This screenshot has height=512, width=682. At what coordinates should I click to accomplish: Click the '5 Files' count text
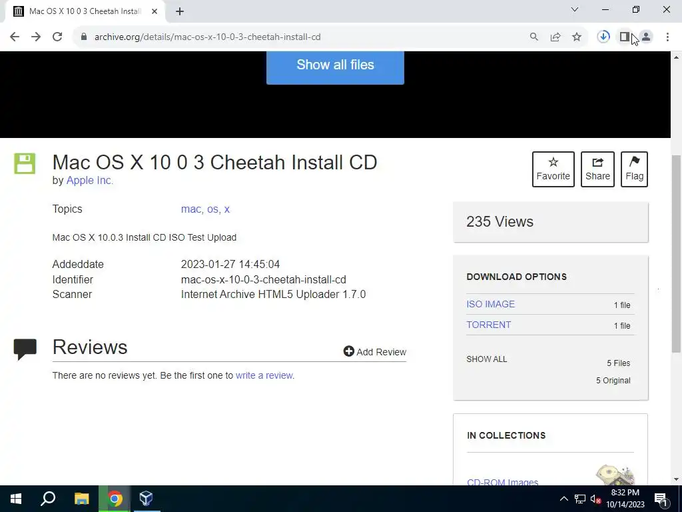point(619,363)
